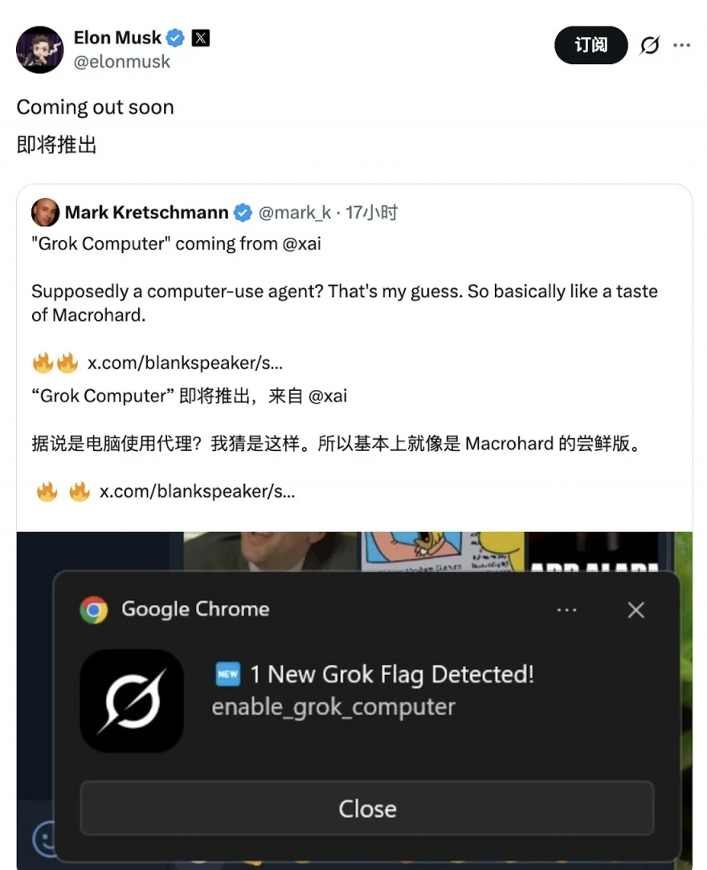Click the blue verified badge next to Elon Musk
Screen dimensions: 707x870
click(175, 38)
